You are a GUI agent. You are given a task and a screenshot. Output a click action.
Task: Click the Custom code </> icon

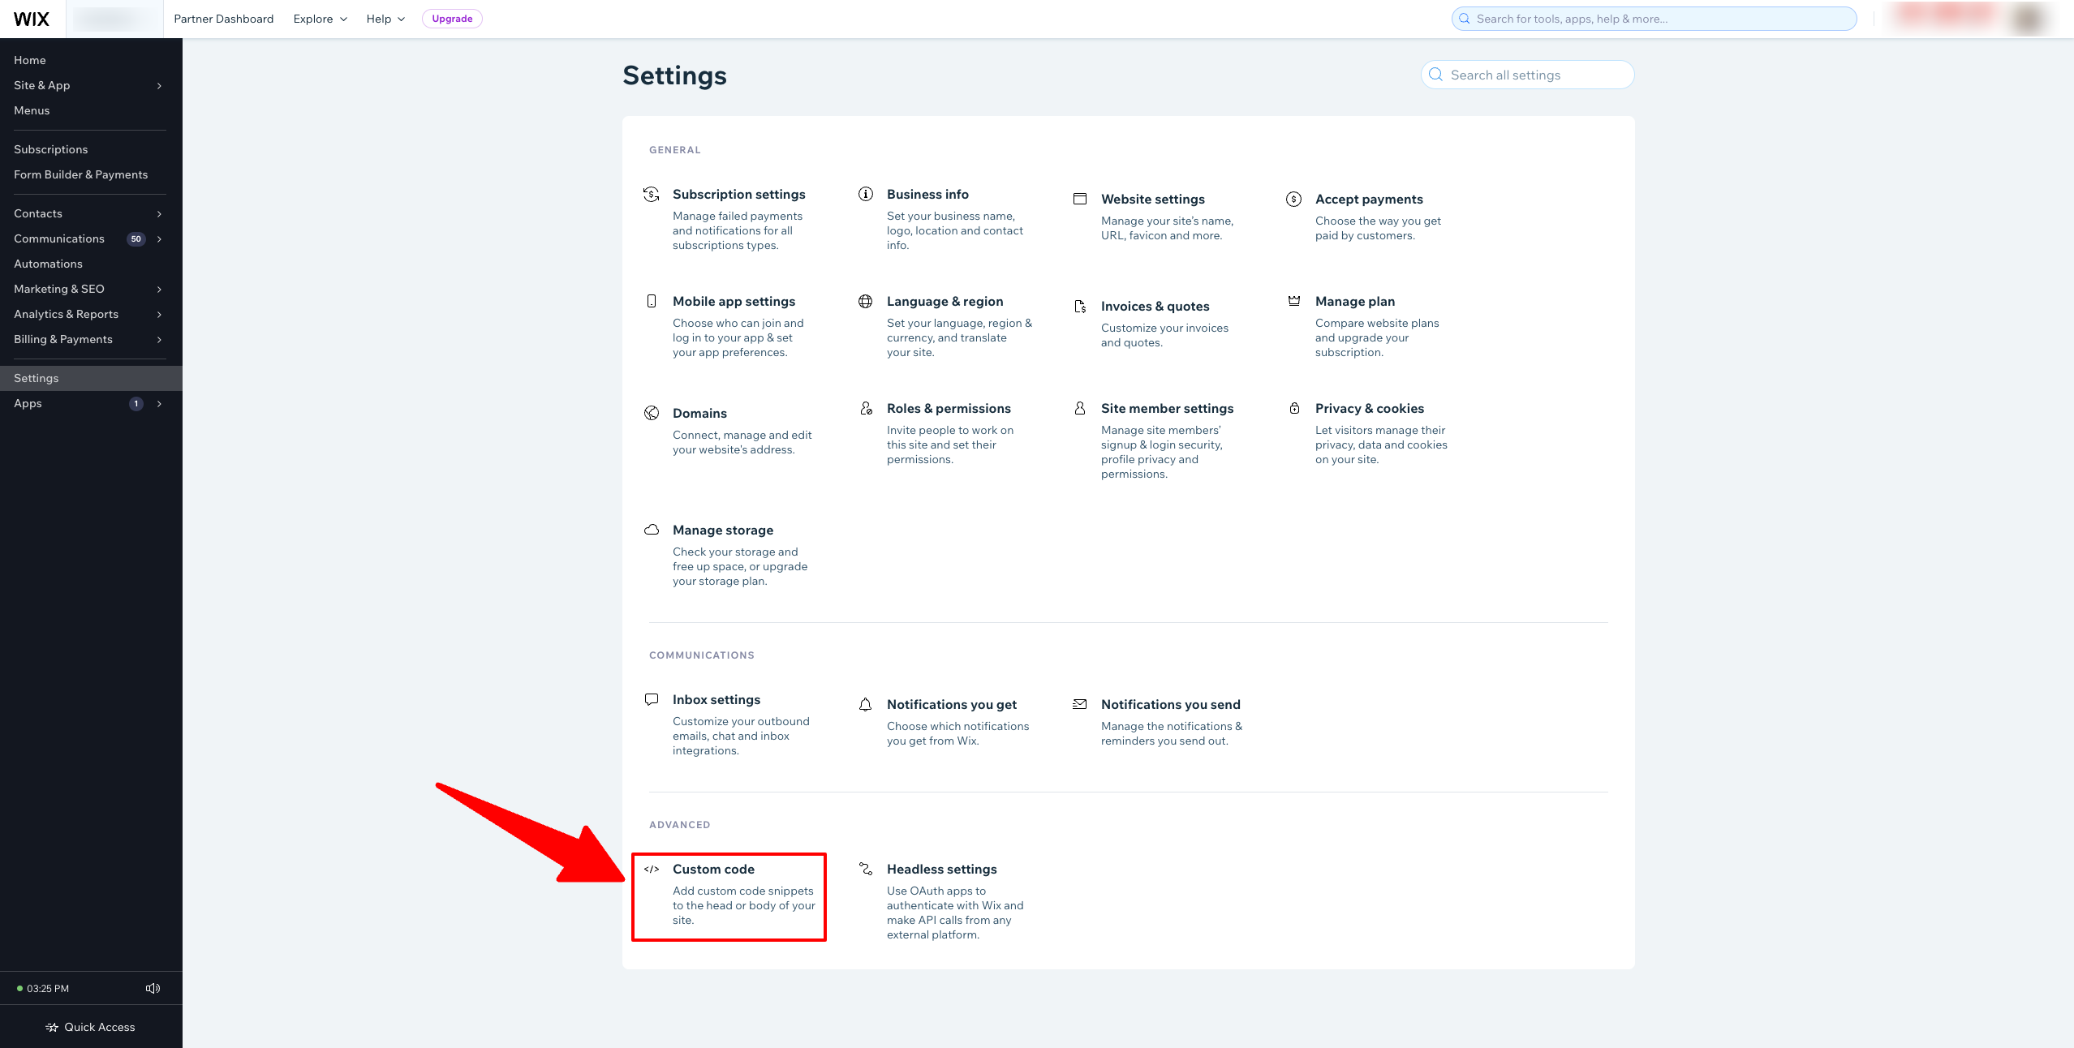pyautogui.click(x=652, y=869)
